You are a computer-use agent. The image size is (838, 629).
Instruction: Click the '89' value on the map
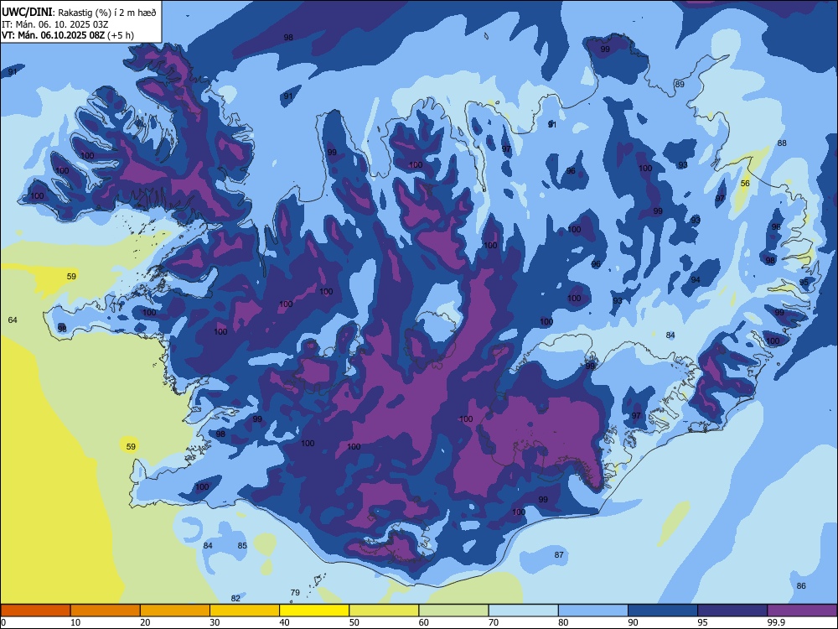(680, 84)
